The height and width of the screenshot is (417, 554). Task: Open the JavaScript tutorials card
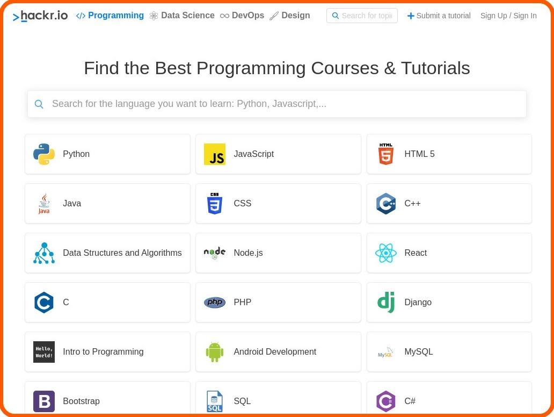[278, 154]
